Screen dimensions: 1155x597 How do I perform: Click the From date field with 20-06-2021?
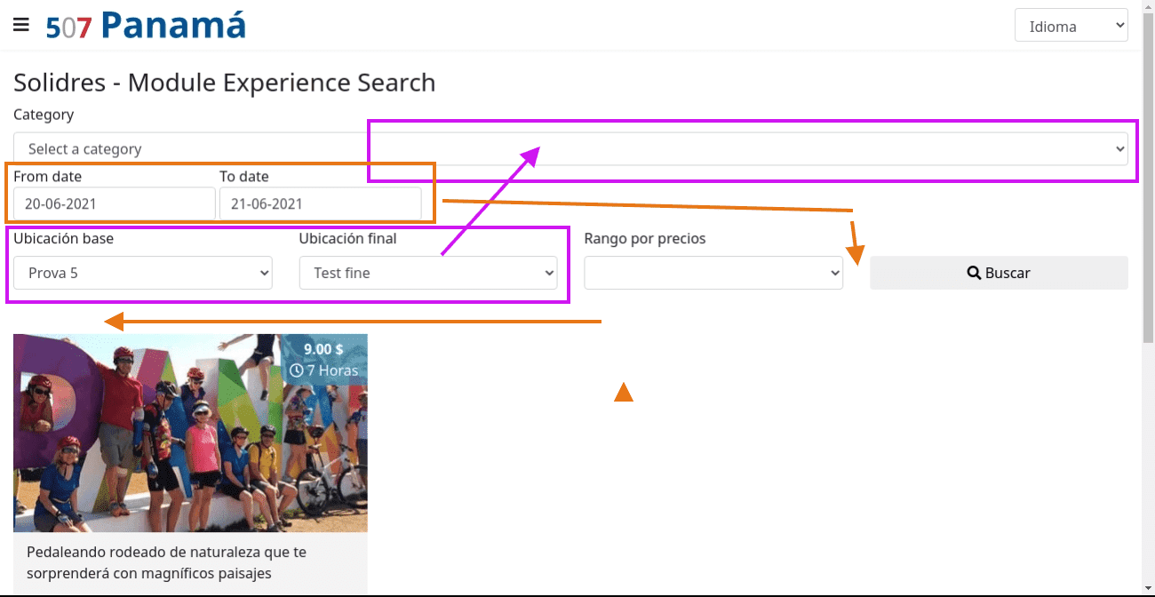point(114,203)
